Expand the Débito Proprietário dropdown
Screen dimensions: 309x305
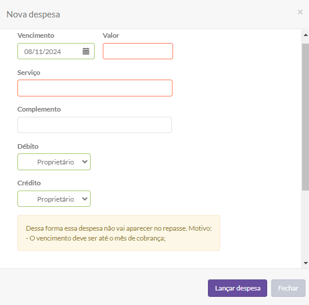point(54,162)
